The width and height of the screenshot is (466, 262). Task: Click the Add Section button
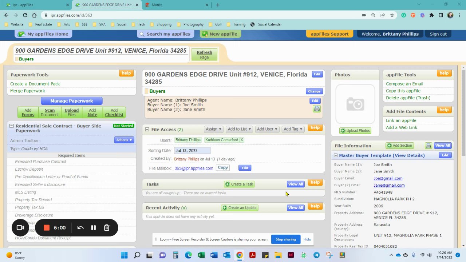click(x=400, y=146)
